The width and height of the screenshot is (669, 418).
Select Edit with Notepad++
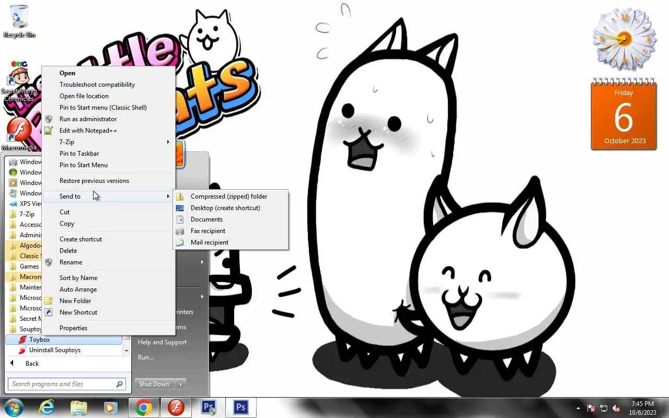(108, 131)
